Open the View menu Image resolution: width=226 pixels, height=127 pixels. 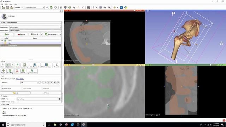pos(11,4)
